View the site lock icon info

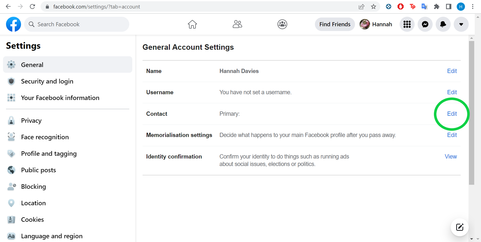tap(47, 7)
